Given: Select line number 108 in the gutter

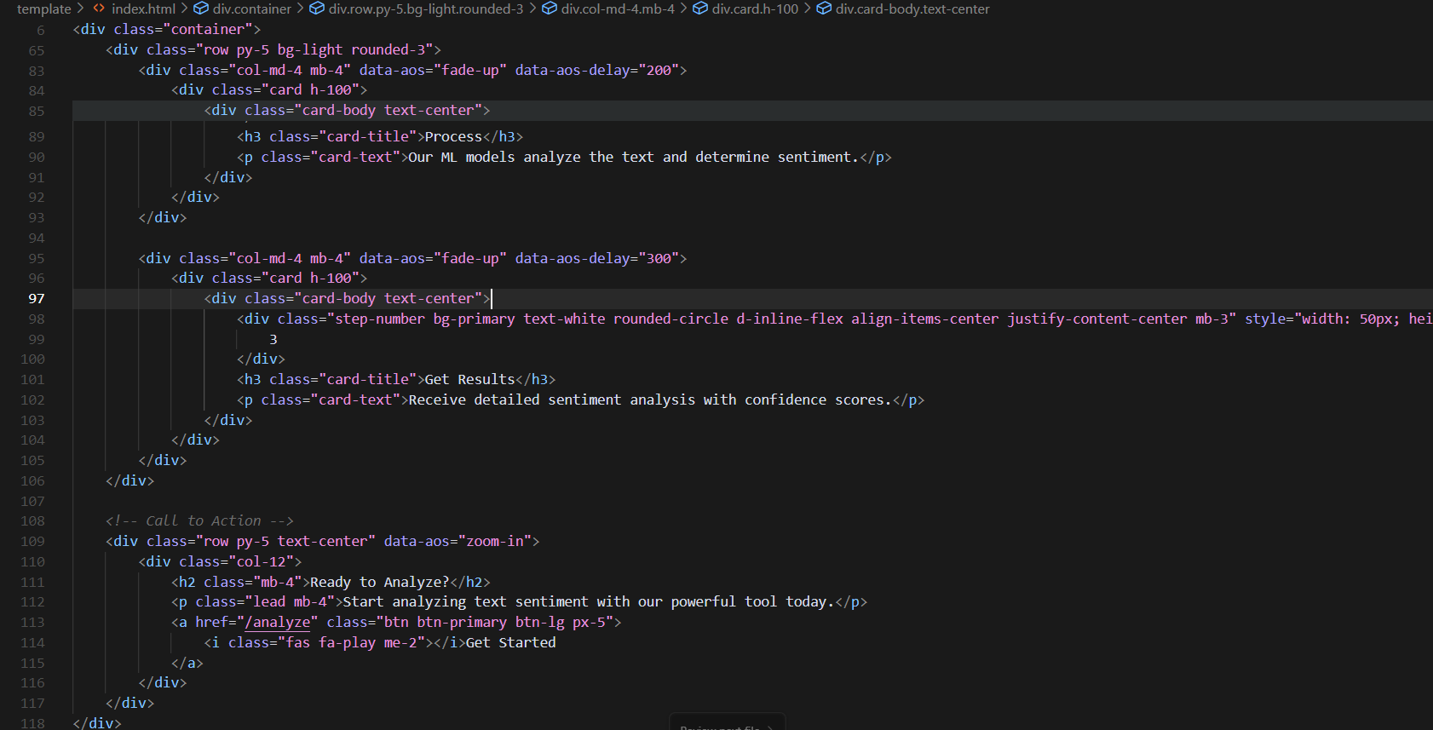Looking at the screenshot, I should tap(32, 520).
